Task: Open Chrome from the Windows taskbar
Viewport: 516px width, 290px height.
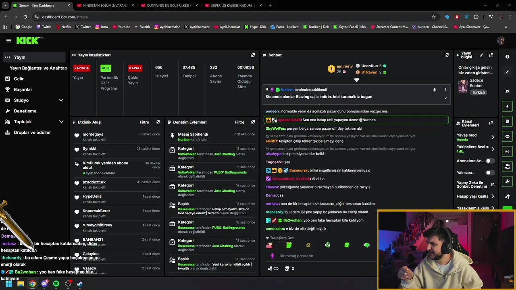Action: coord(32,284)
